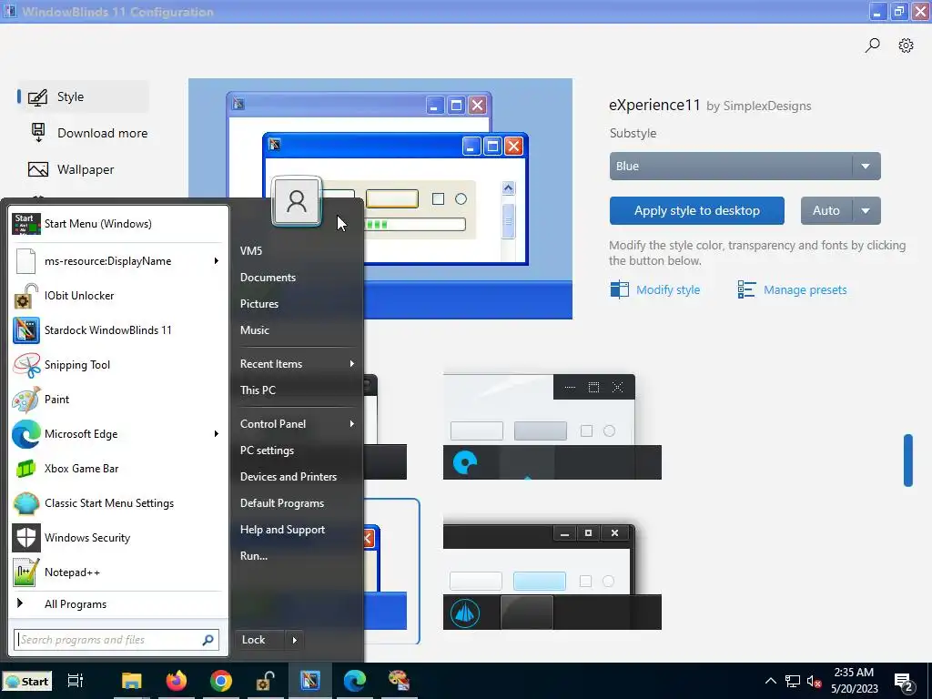Click the search magnifier in Start menu

[x=208, y=640]
